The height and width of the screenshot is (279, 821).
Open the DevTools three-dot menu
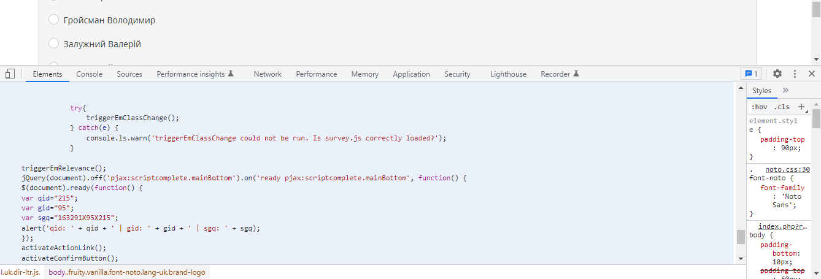tap(795, 74)
